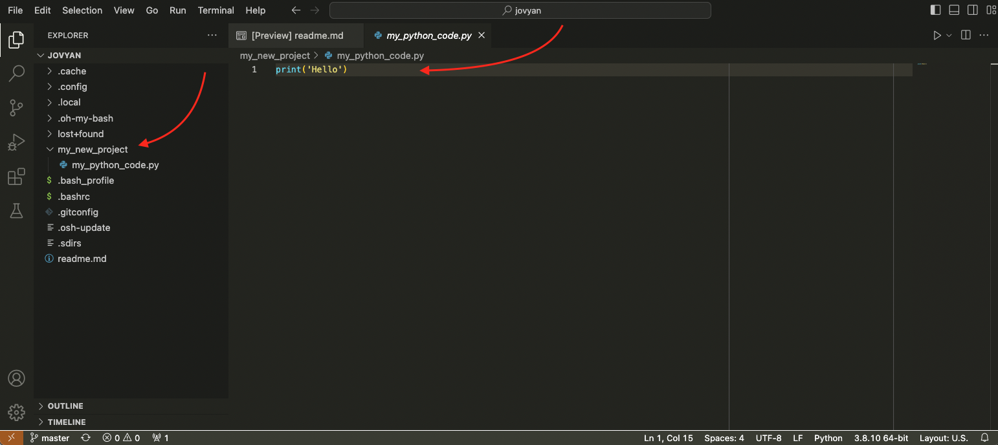Change end of line sequence LF
998x445 pixels.
pos(798,438)
